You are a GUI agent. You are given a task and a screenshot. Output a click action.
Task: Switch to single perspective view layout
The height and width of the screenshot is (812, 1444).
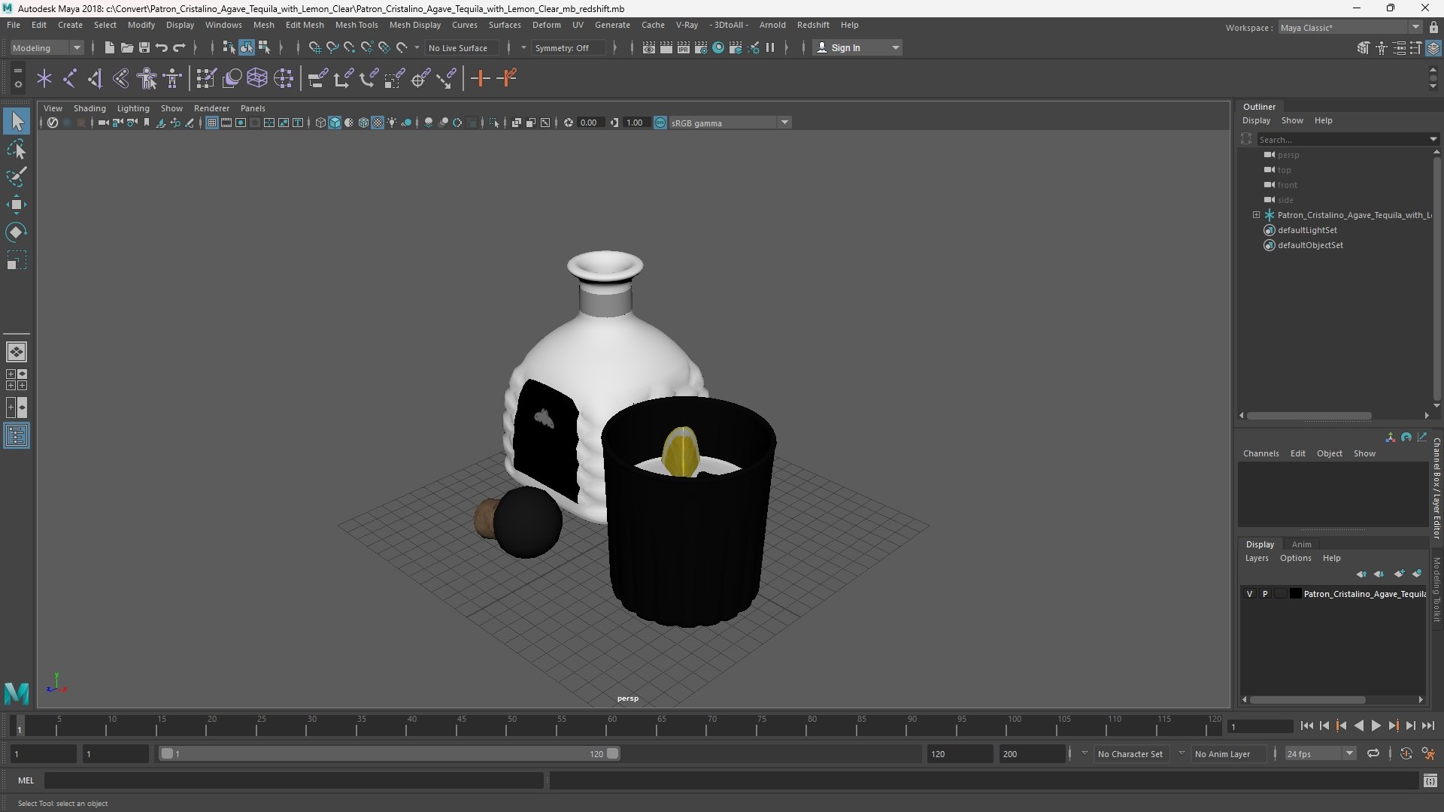[x=17, y=351]
